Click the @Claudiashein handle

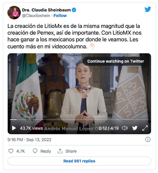[x=36, y=15]
